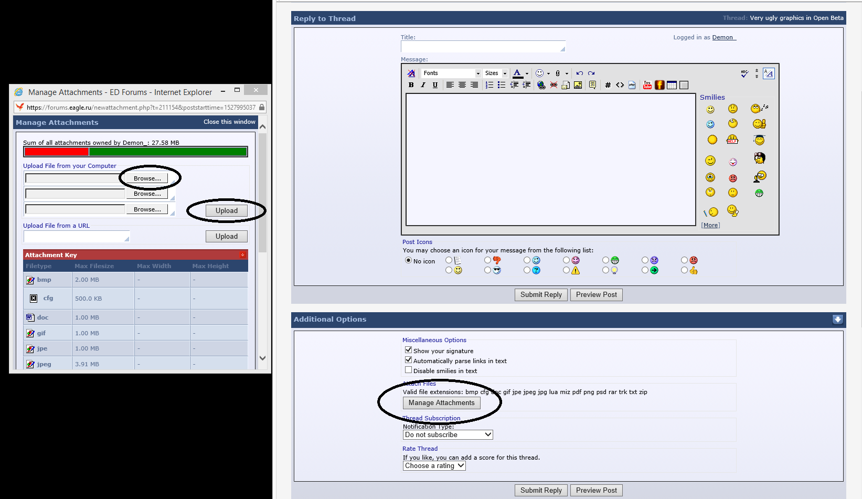Switch editor mode with the A/A icon
862x499 pixels.
(x=769, y=73)
